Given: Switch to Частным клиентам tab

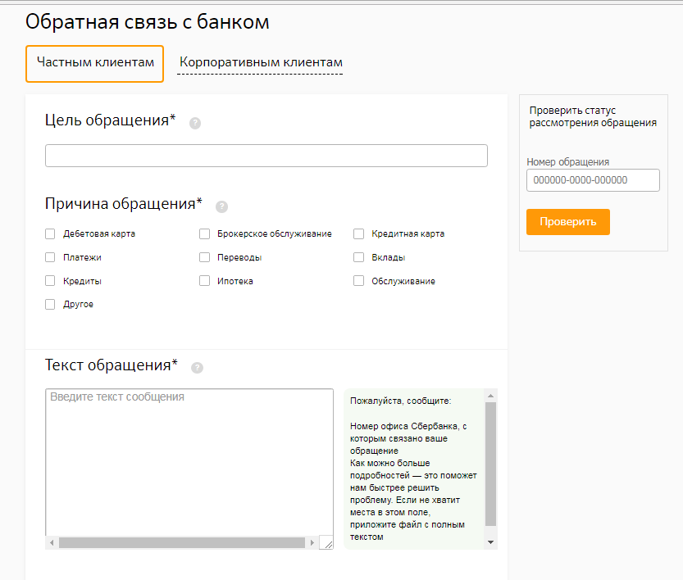Looking at the screenshot, I should point(95,63).
